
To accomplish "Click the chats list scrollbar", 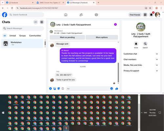I will [x=45, y=43].
